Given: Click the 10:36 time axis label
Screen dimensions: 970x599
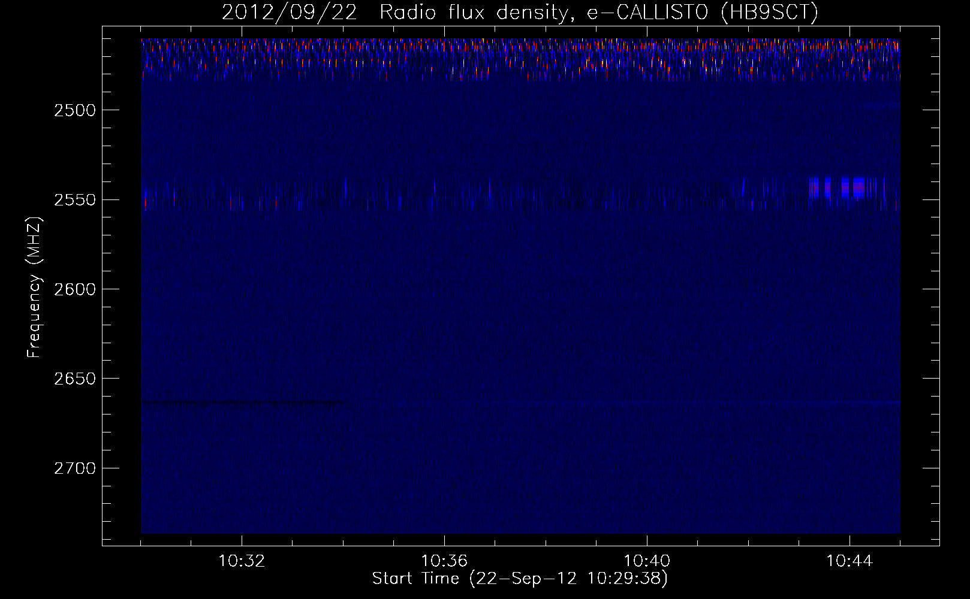Looking at the screenshot, I should coord(444,561).
